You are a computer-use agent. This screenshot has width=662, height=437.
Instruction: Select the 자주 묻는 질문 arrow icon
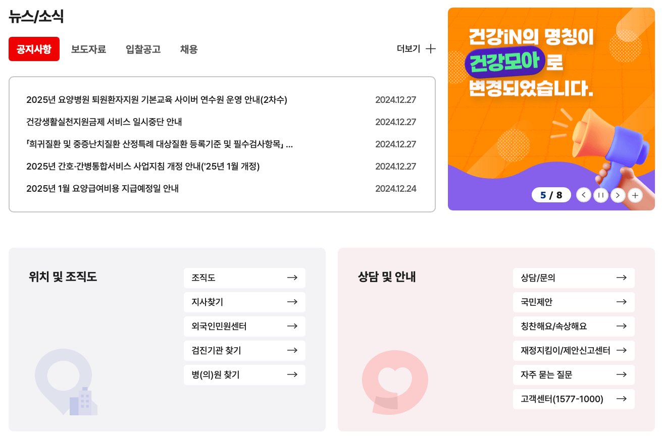622,375
